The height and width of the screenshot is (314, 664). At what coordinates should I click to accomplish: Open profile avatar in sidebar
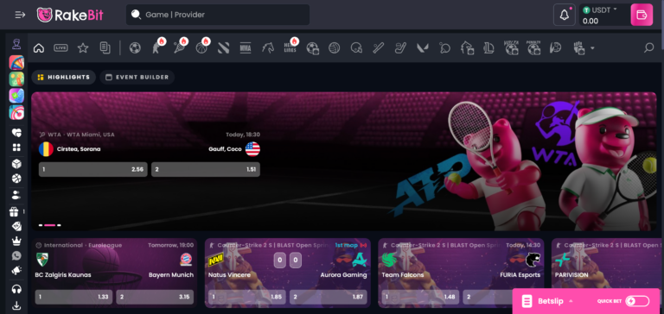(16, 44)
